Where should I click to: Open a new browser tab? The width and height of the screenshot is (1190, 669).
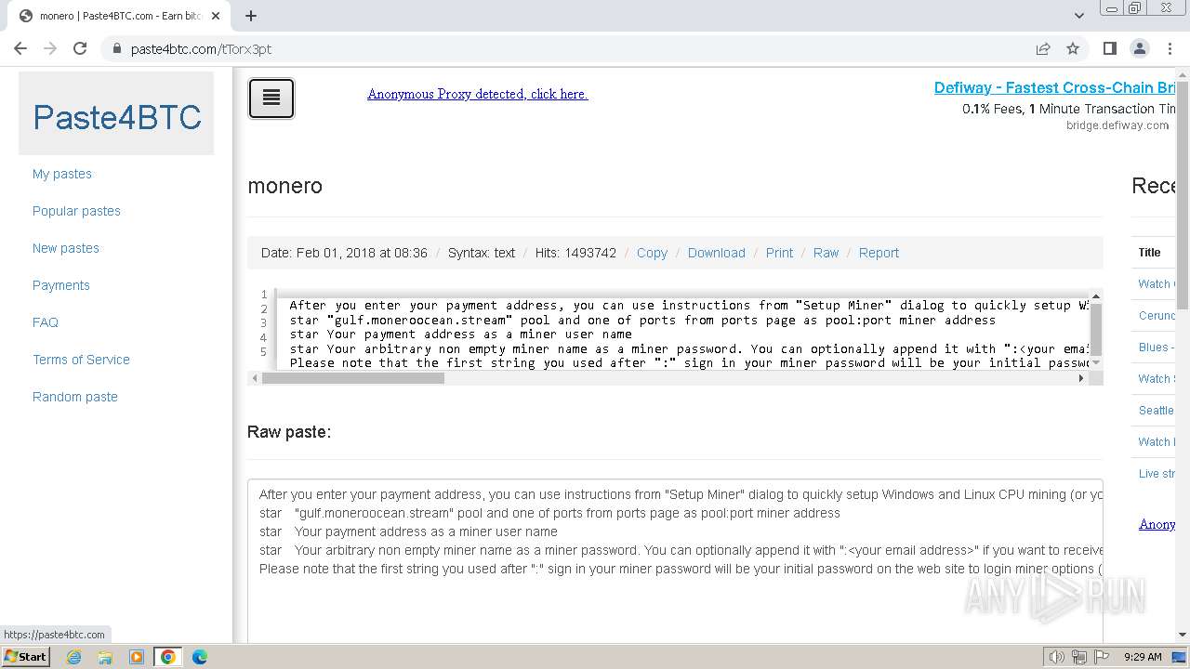click(251, 16)
